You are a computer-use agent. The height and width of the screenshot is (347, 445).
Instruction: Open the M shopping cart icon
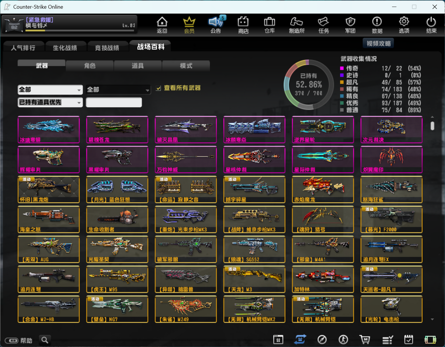pyautogui.click(x=365, y=339)
